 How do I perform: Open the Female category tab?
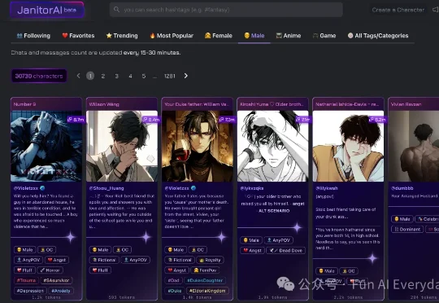click(219, 36)
